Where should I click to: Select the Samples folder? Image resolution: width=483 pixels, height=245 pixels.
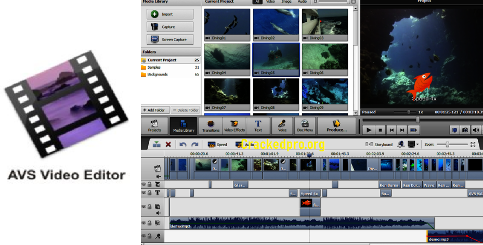171,67
